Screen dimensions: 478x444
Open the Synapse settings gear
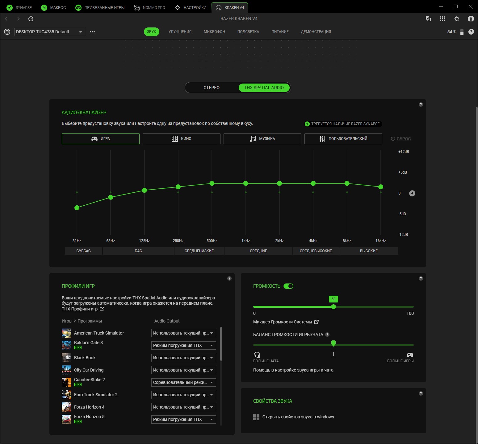pos(457,19)
